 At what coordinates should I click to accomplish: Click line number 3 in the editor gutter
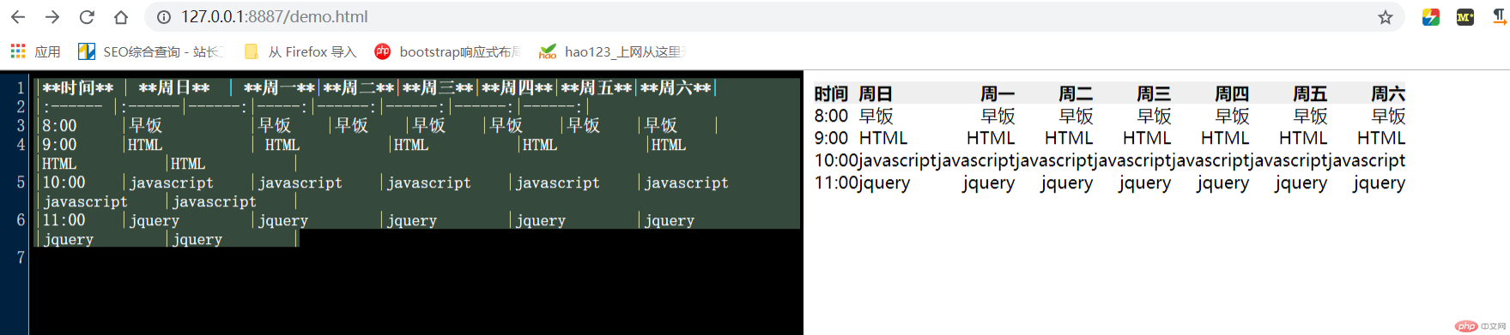pos(21,125)
